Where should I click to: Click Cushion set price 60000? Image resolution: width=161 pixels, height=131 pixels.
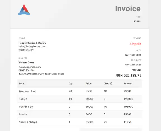tap(90, 107)
